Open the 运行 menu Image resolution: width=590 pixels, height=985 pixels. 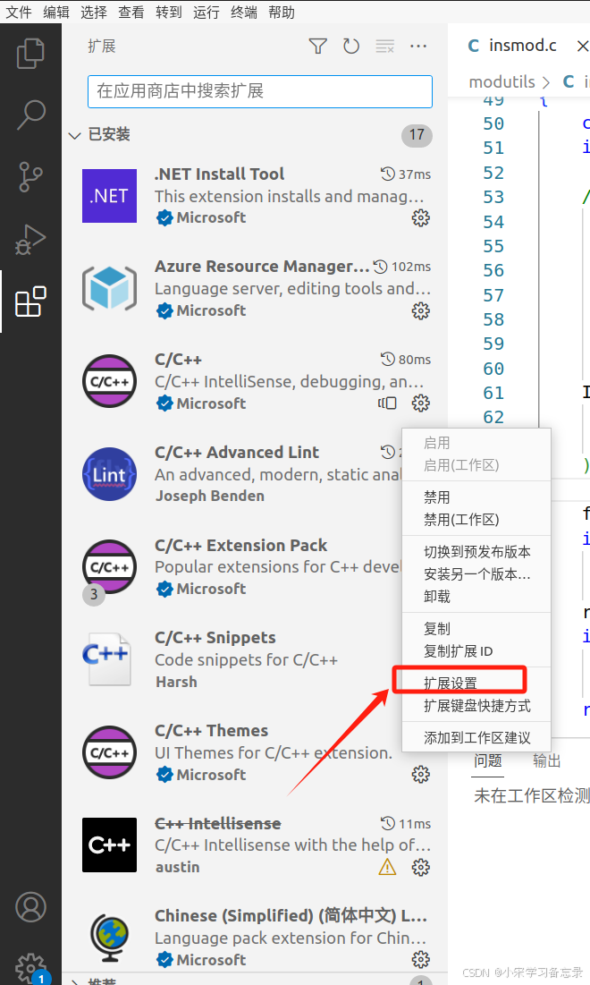(206, 12)
